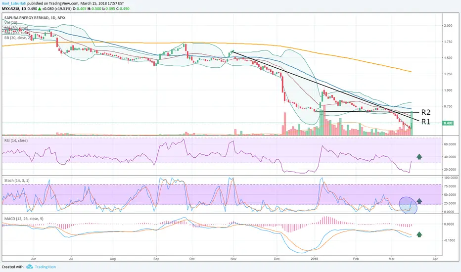The height and width of the screenshot is (272, 461).
Task: Click the Oct label on time axis
Action: (x=192, y=259)
